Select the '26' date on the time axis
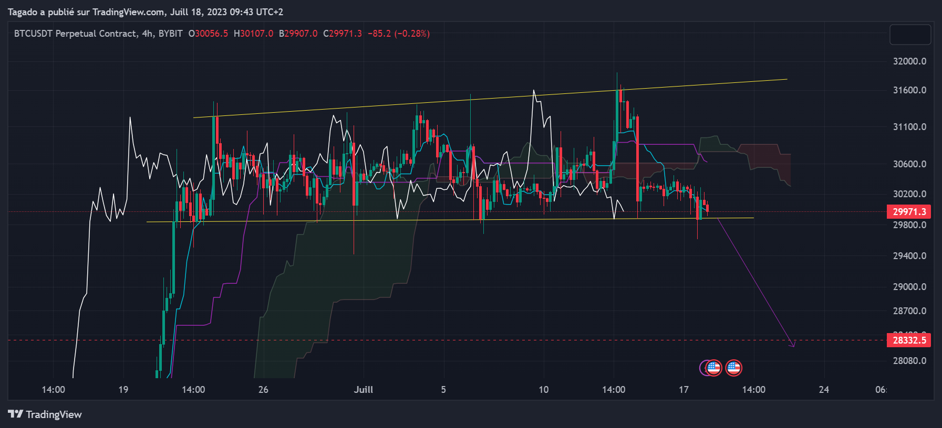 [263, 390]
